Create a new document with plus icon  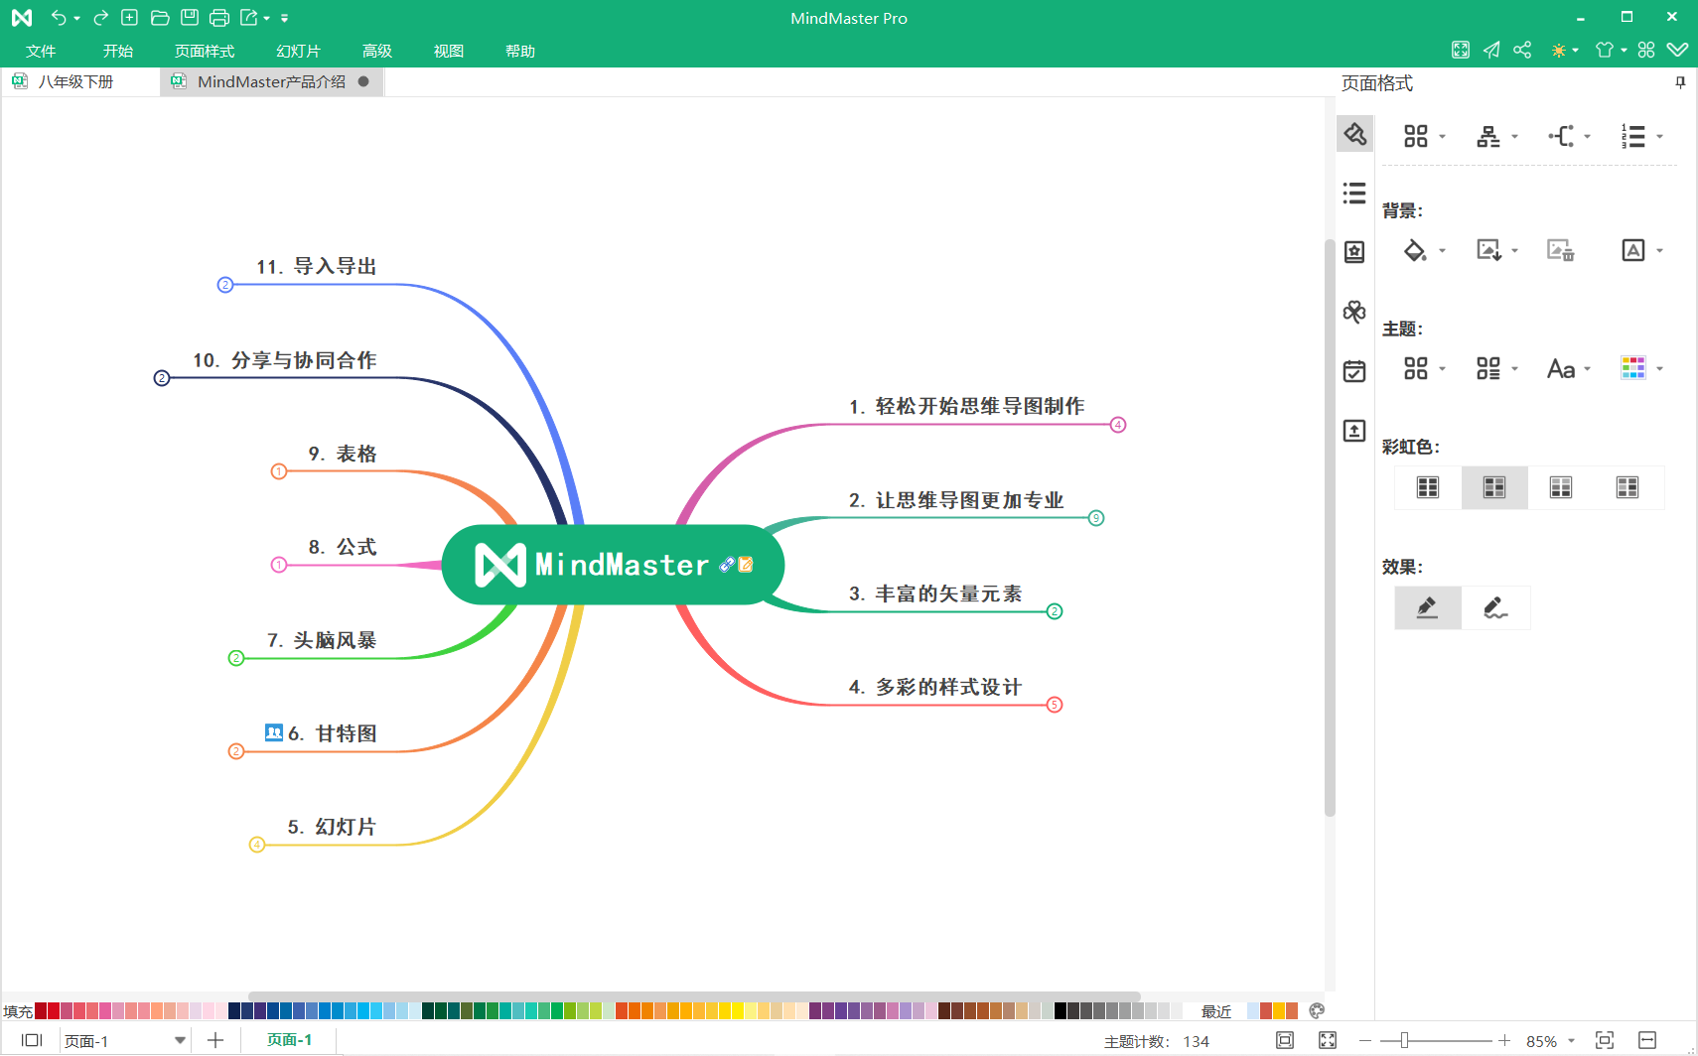click(x=129, y=18)
